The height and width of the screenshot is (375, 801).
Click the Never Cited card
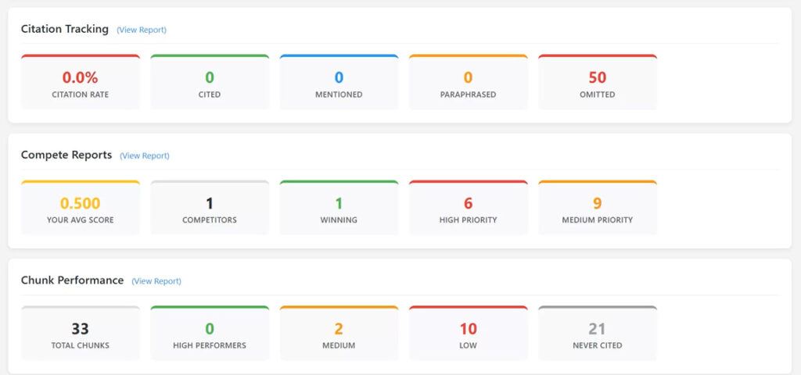[x=598, y=334]
